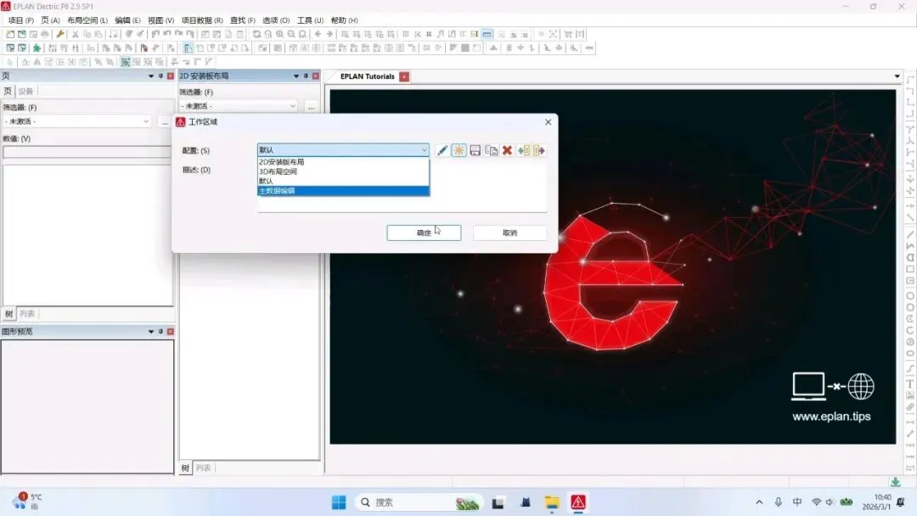Pin the 图形预览 panel
This screenshot has height=516, width=917.
[160, 331]
